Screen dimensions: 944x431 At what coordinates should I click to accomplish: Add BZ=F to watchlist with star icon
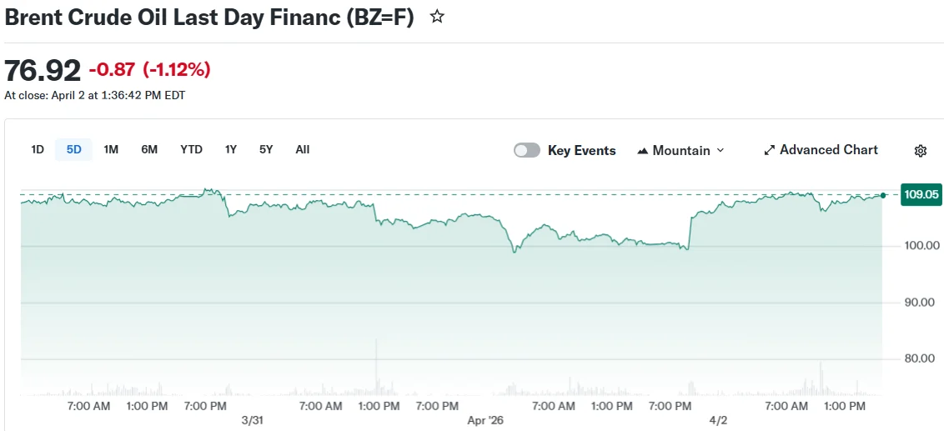437,17
